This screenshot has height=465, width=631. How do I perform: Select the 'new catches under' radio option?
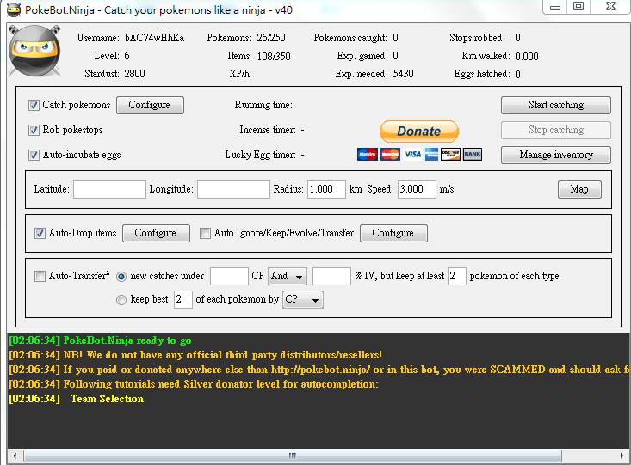click(121, 277)
